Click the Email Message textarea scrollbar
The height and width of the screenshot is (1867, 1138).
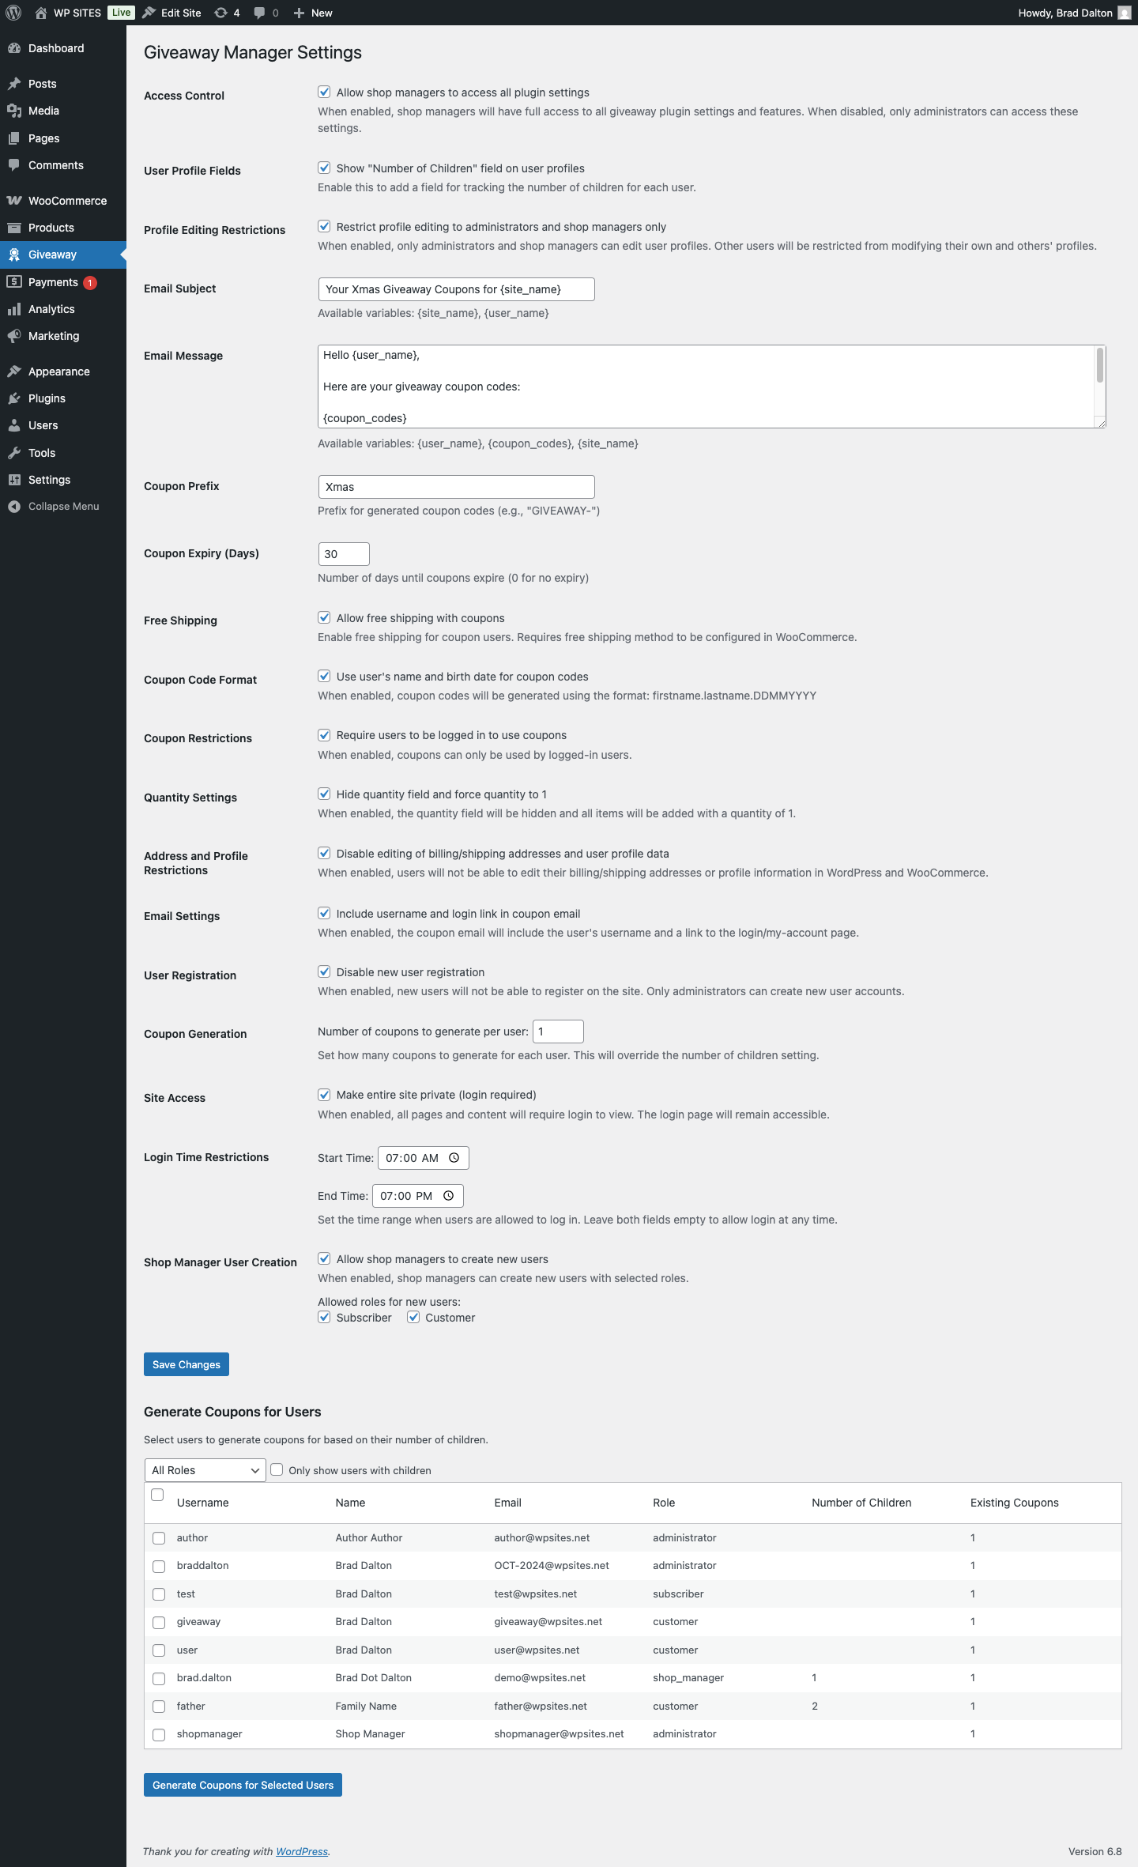[x=1099, y=366]
